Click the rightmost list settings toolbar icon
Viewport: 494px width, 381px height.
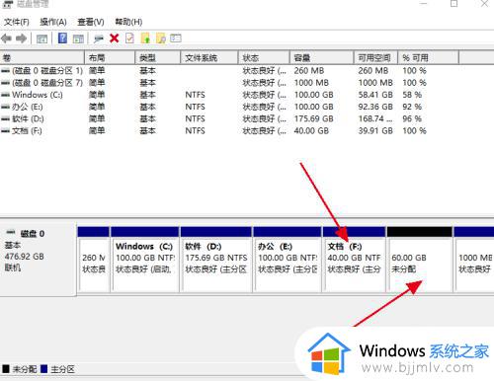[x=176, y=38]
